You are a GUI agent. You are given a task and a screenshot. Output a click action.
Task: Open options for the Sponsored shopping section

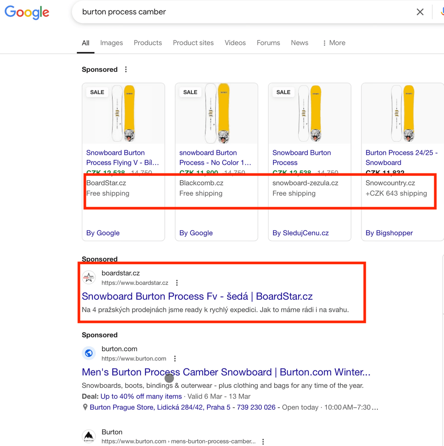point(126,69)
